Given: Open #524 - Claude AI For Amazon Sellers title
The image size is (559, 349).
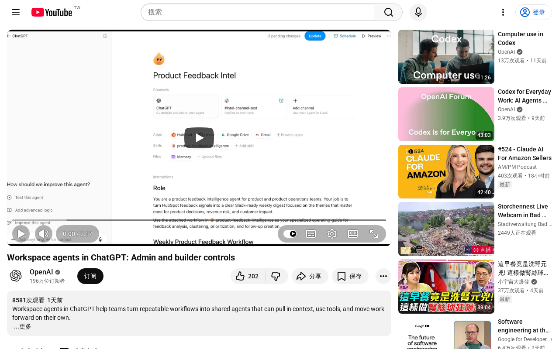Looking at the screenshot, I should 524,154.
